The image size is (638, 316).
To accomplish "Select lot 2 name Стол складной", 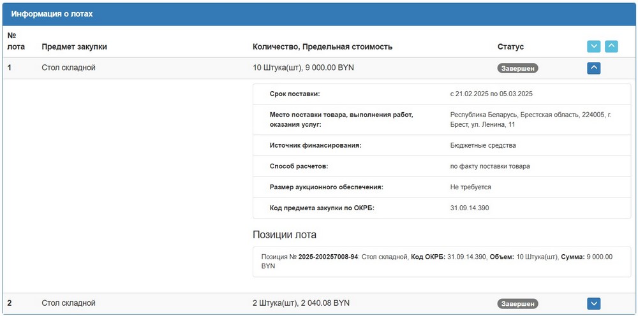I will pos(68,303).
